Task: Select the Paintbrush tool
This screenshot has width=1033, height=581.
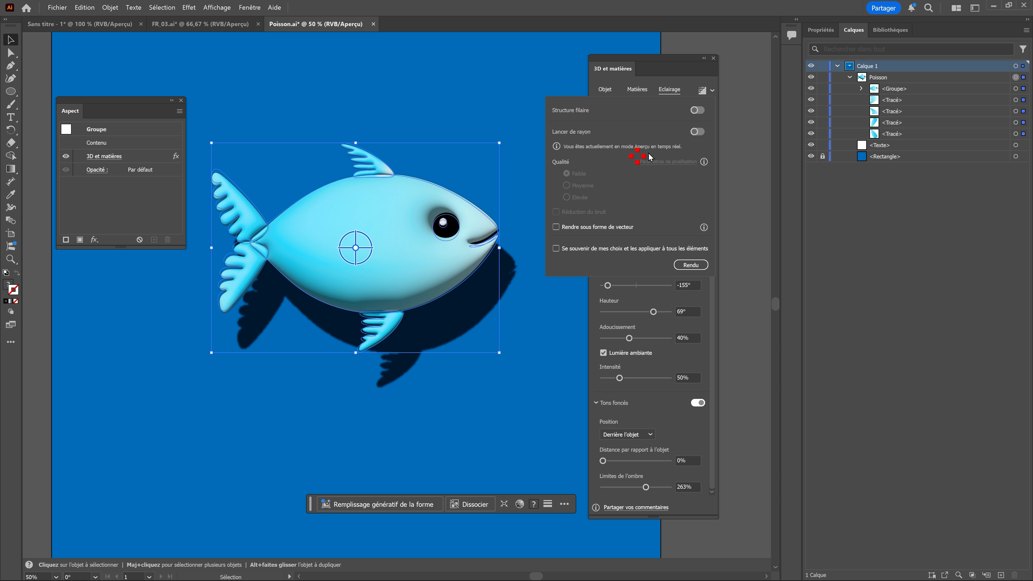Action: tap(11, 104)
